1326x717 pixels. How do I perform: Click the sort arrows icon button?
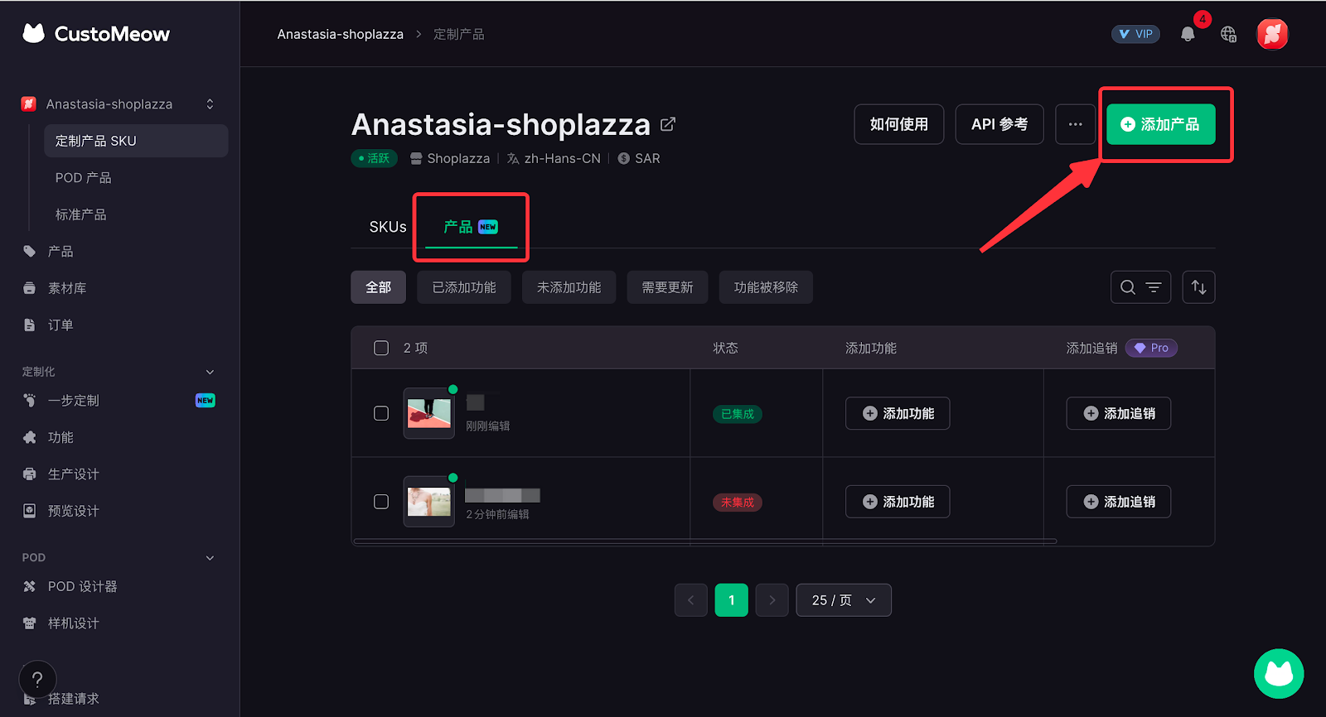click(x=1198, y=287)
